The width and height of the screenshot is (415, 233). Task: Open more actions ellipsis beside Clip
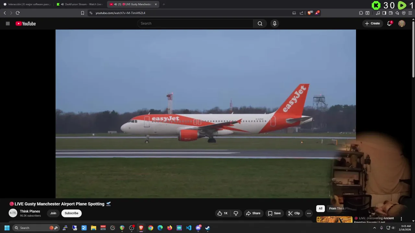pos(309,213)
